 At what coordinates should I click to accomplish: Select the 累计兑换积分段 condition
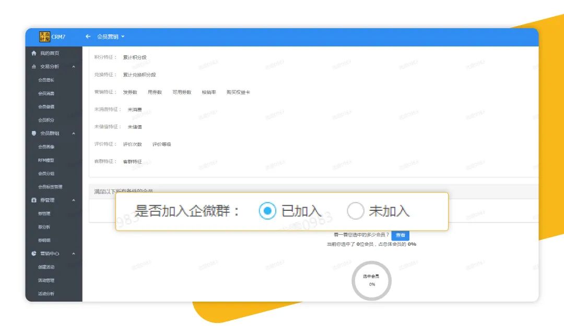pyautogui.click(x=139, y=75)
